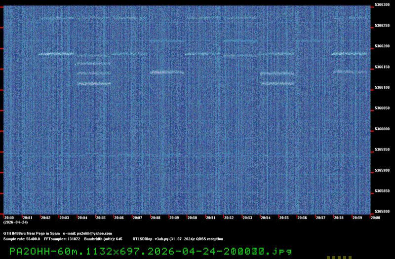395x259 pixels.
Task: Select the Bandwidth (mHz): 645 readout
Action: click(103, 239)
